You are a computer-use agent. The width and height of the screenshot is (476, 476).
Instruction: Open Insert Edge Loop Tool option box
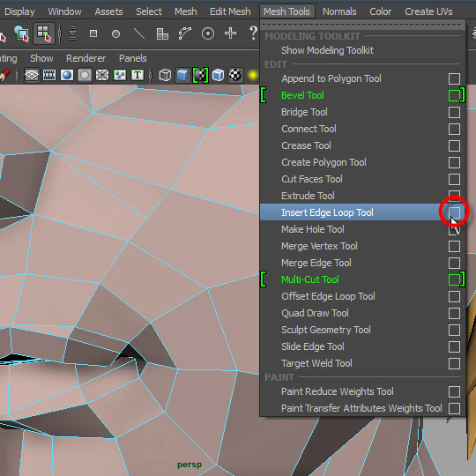454,212
